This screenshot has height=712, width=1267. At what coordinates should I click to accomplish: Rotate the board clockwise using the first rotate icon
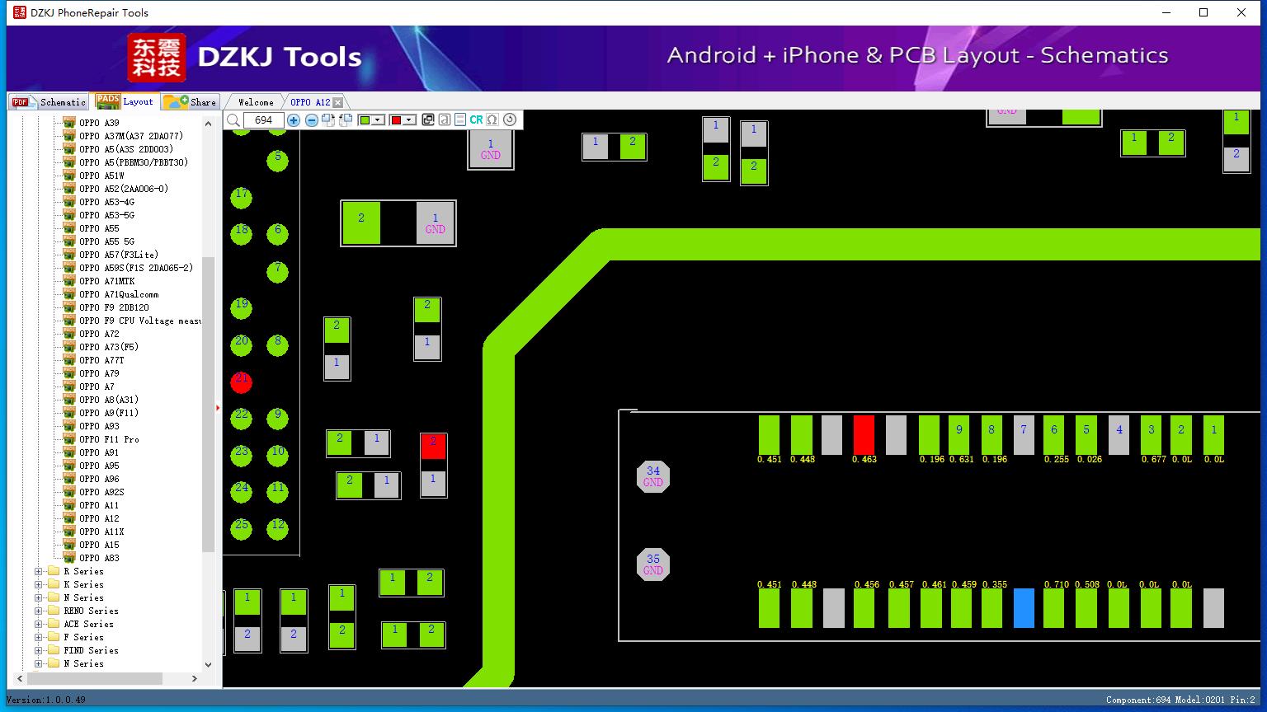328,120
